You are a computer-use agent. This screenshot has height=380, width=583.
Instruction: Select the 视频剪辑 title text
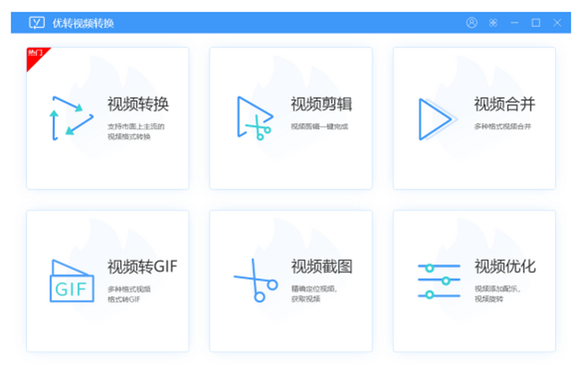(321, 104)
